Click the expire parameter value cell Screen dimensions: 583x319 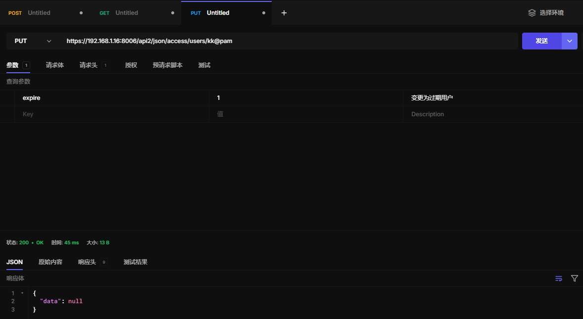pos(305,98)
